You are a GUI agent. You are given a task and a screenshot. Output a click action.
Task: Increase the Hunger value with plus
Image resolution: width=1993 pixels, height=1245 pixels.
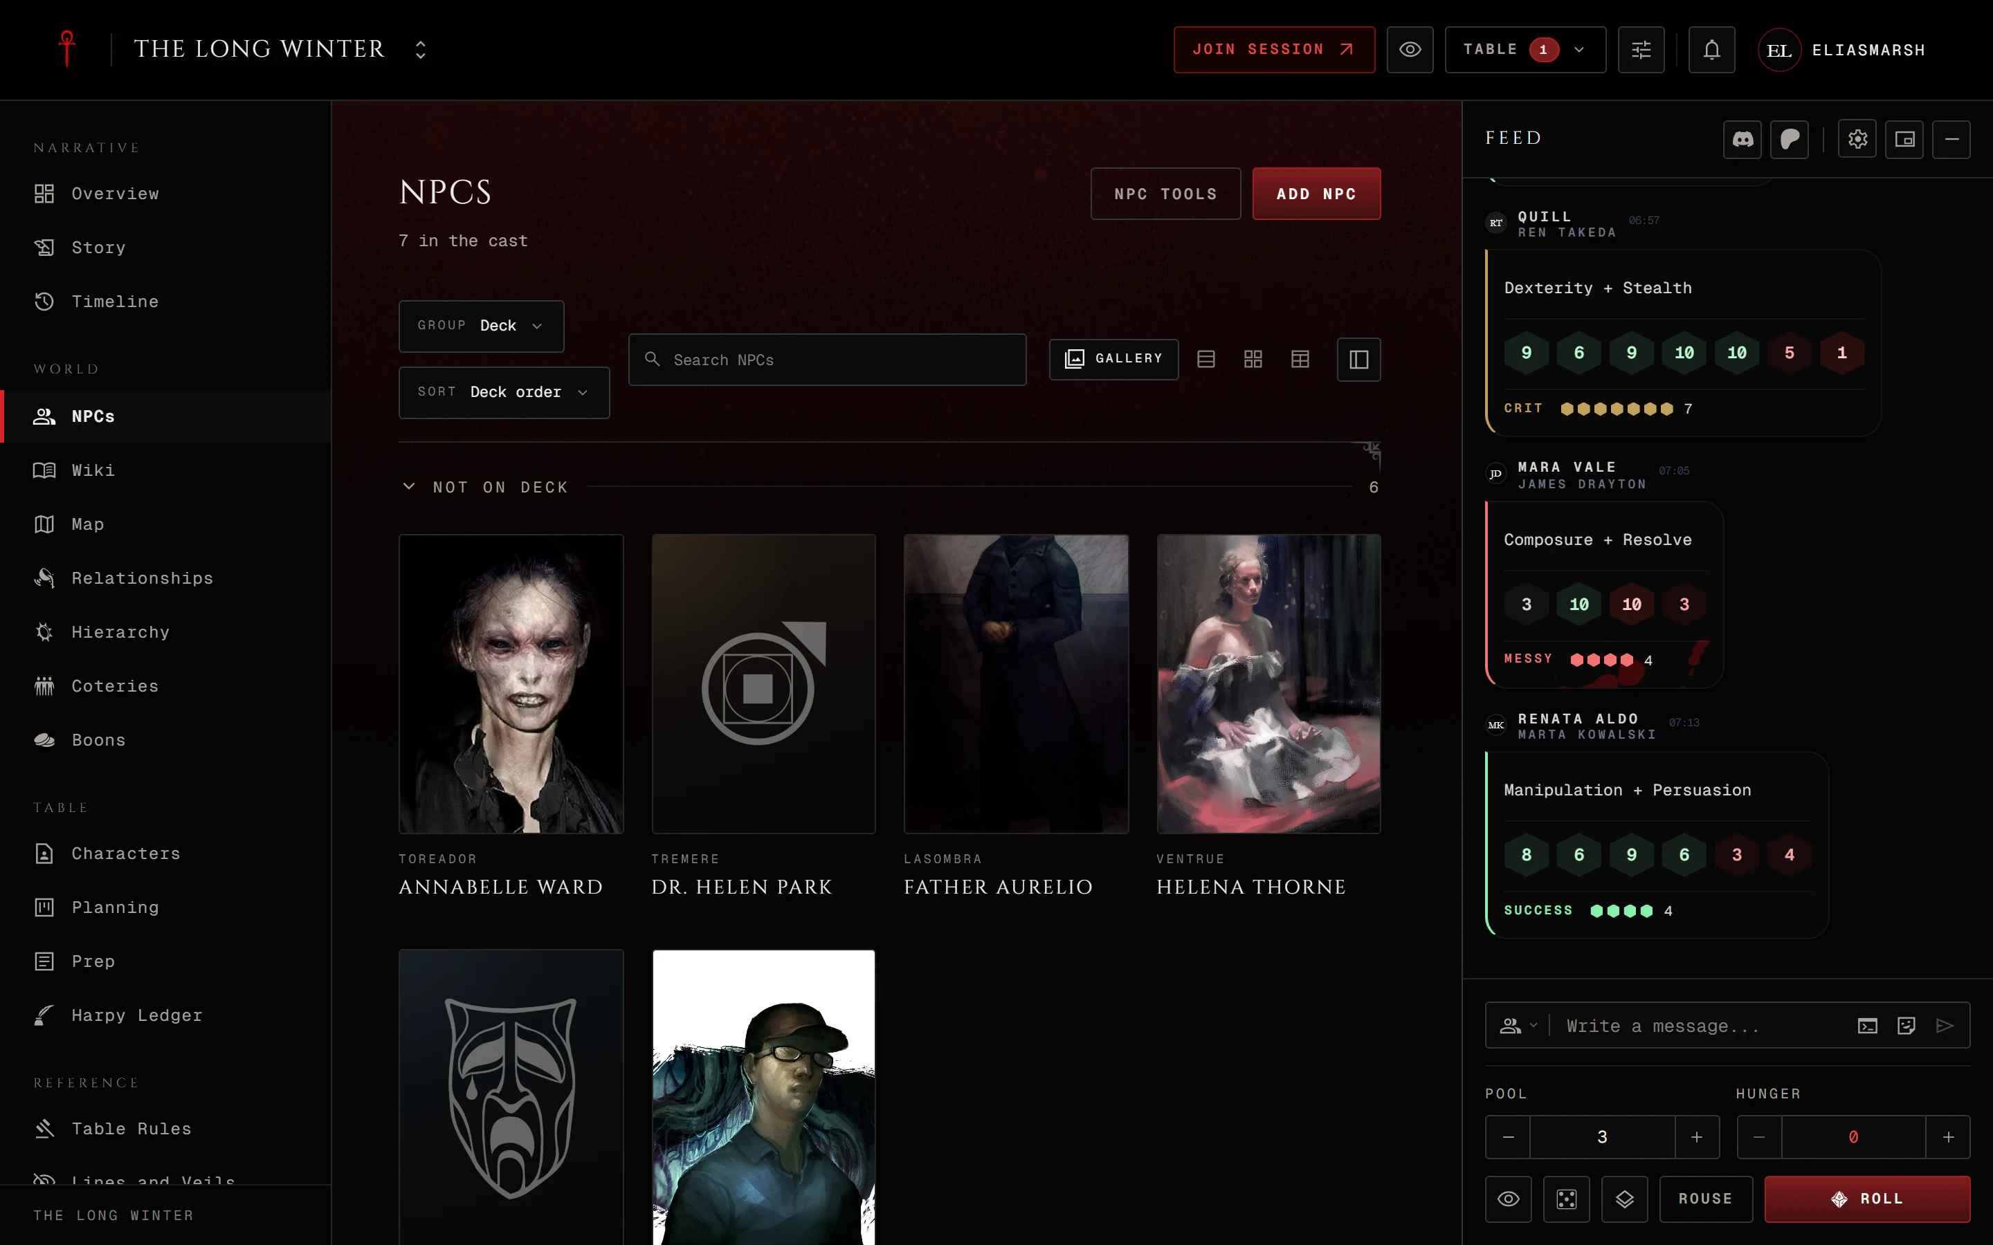(x=1948, y=1137)
